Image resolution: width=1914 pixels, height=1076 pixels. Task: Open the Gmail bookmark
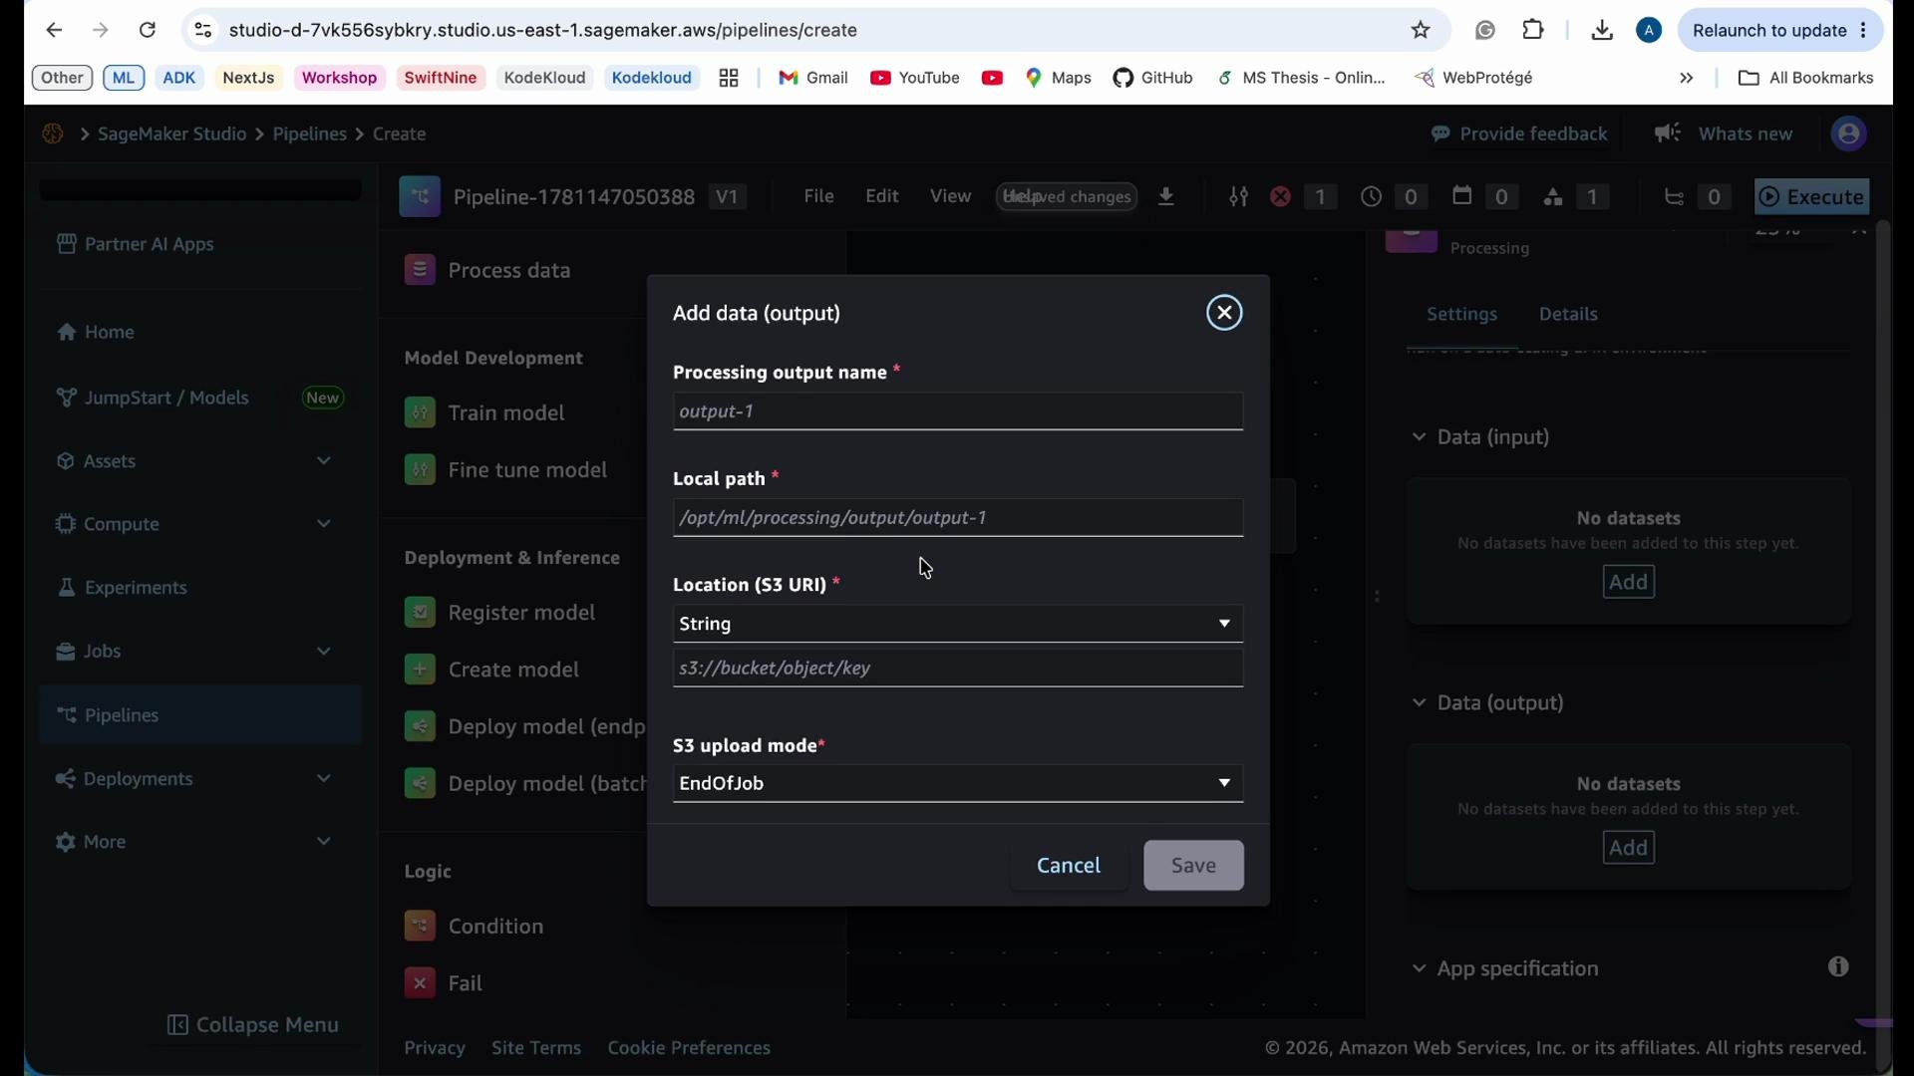point(813,78)
